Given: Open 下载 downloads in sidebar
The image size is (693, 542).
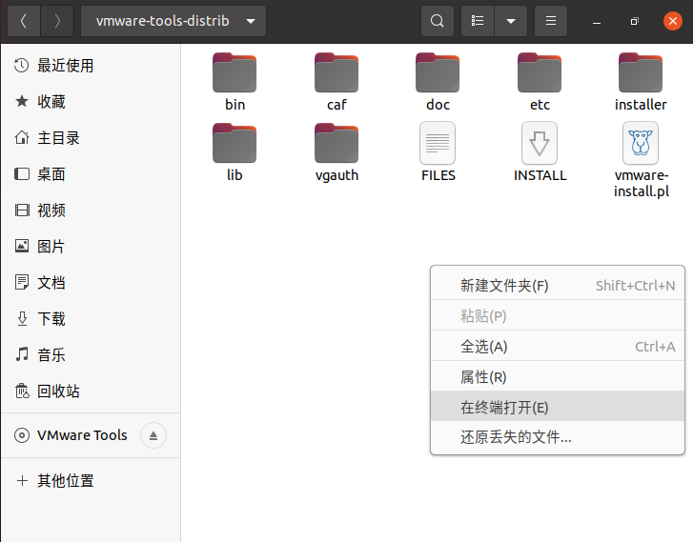Looking at the screenshot, I should pos(91,319).
